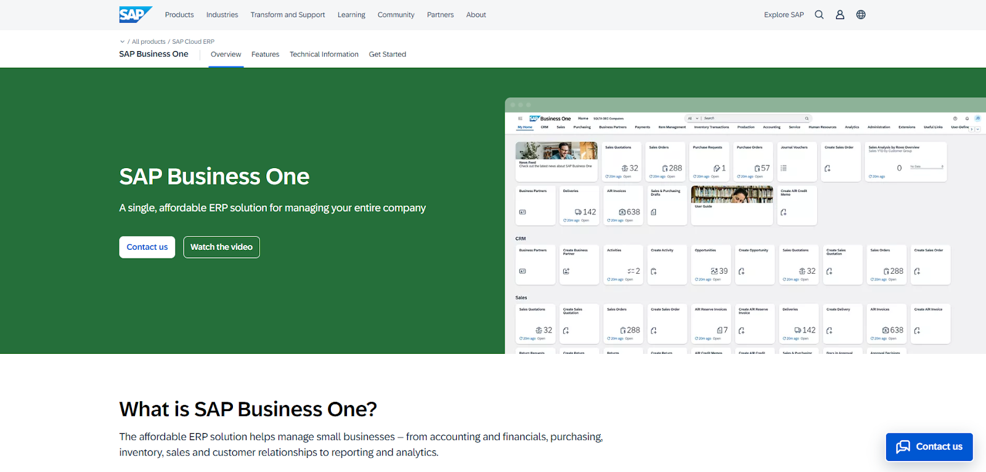This screenshot has height=472, width=986.
Task: Click search field inside product screenshot
Action: pos(748,118)
